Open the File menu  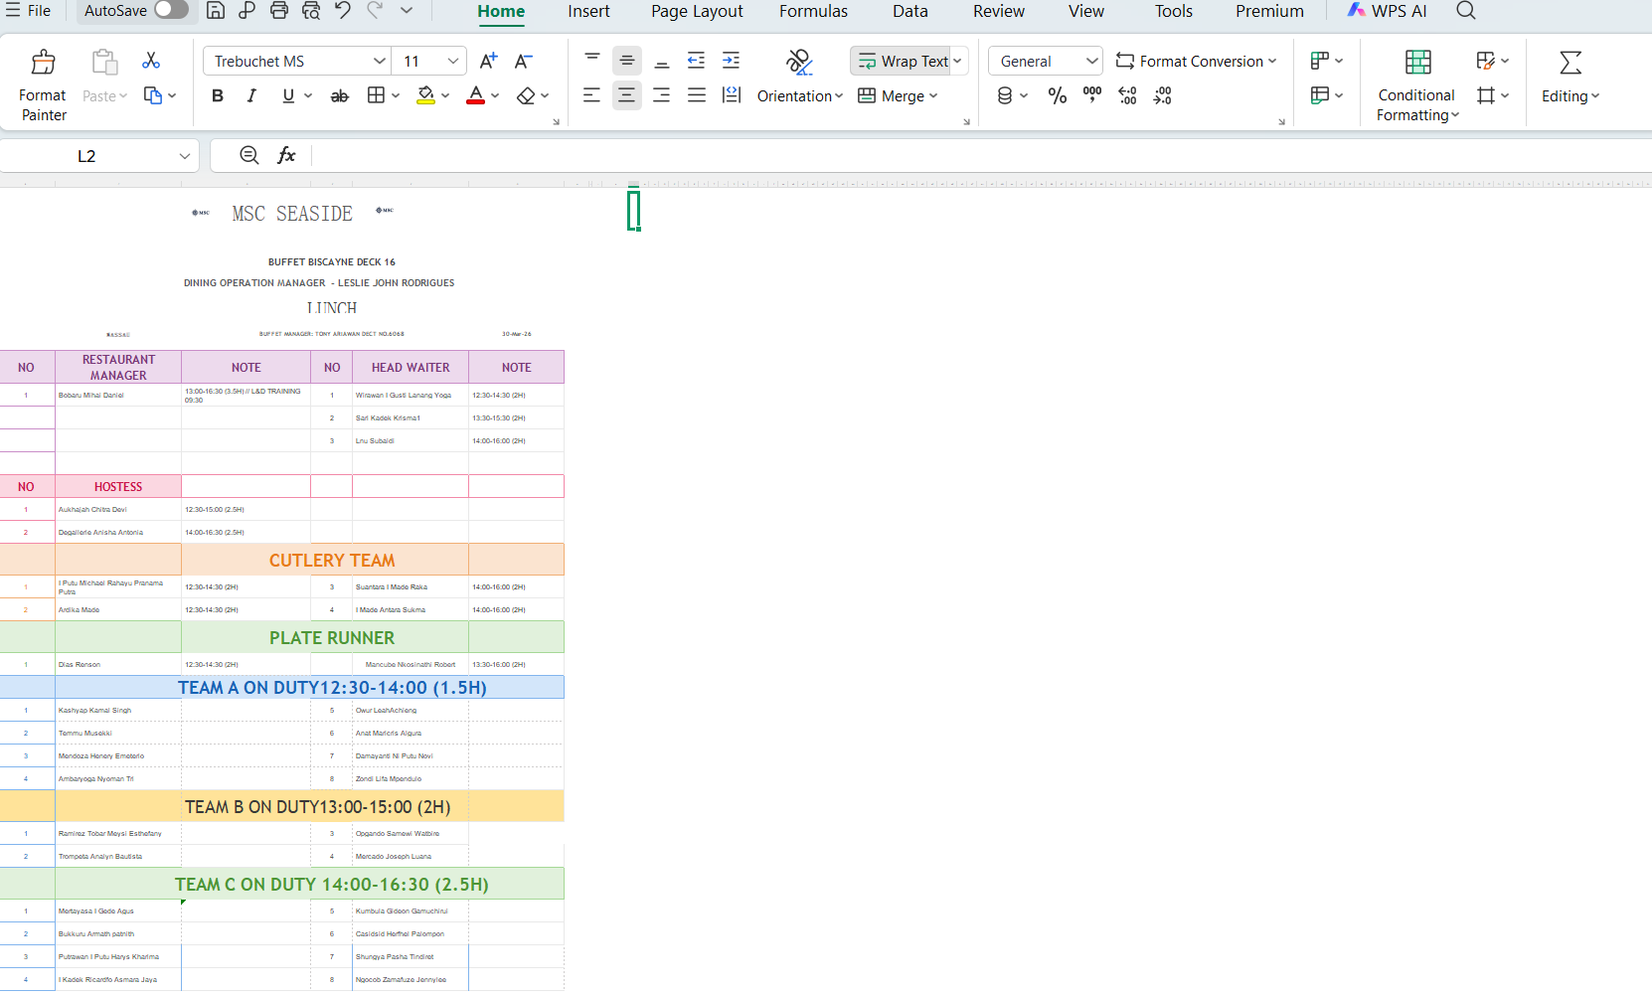(x=29, y=10)
